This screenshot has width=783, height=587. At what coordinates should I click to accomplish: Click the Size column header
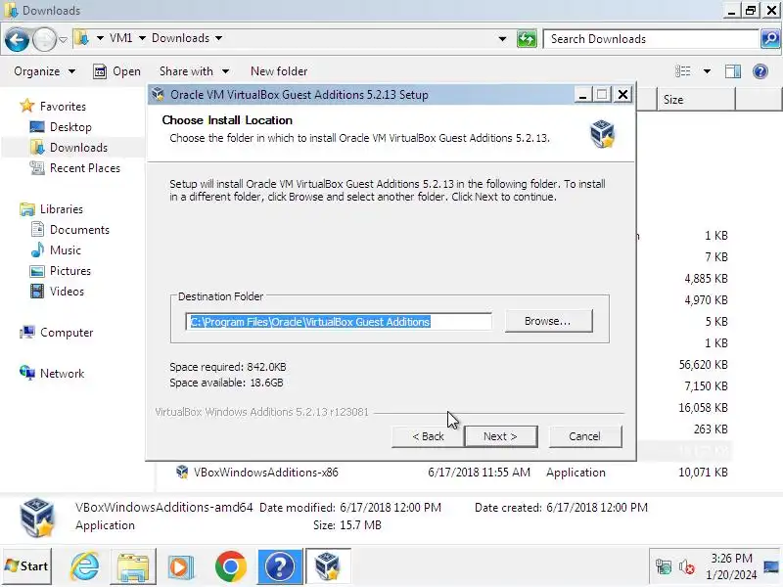tap(696, 100)
